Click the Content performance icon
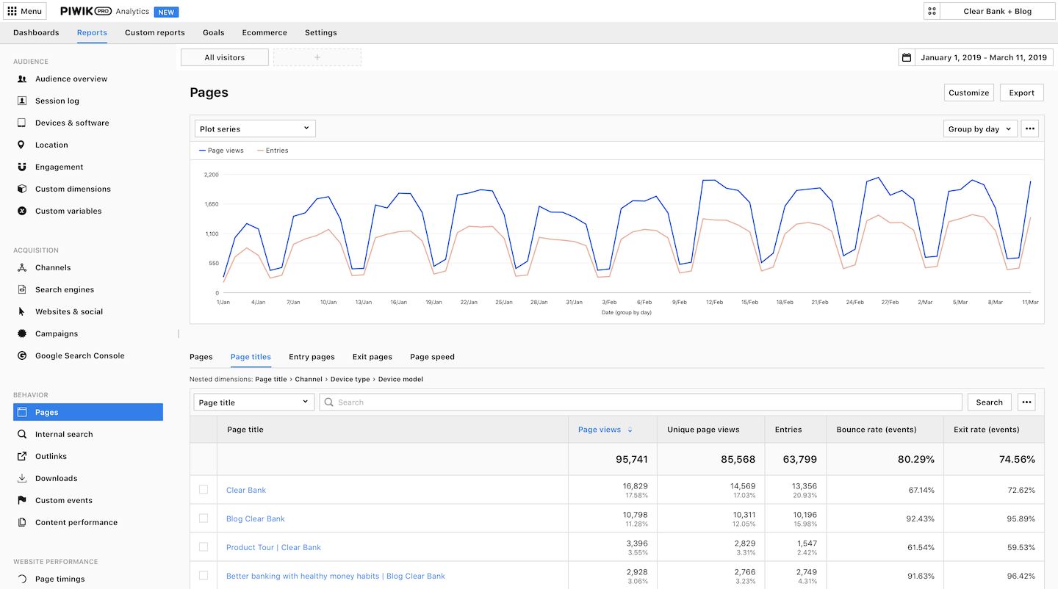 tap(22, 522)
